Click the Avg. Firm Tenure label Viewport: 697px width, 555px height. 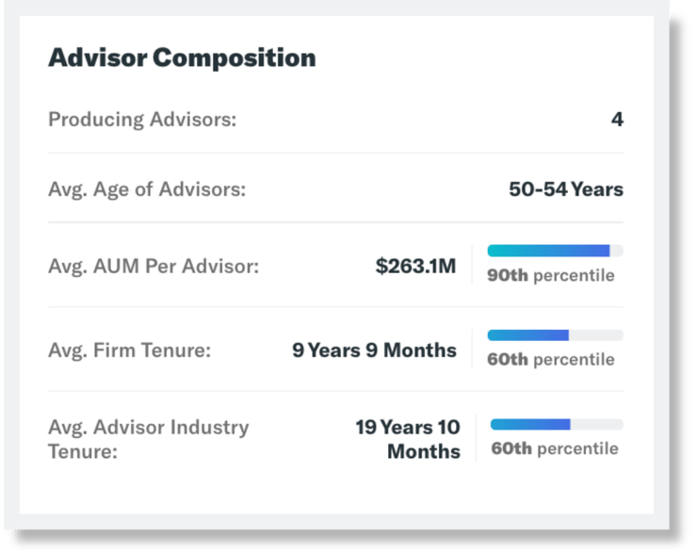click(x=129, y=351)
